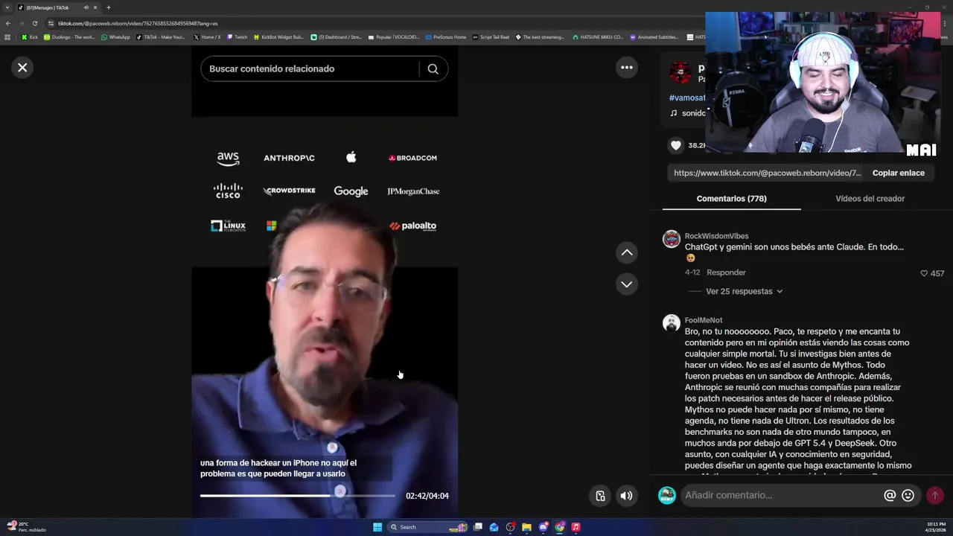Open the Windows Start menu
953x536 pixels.
(377, 527)
